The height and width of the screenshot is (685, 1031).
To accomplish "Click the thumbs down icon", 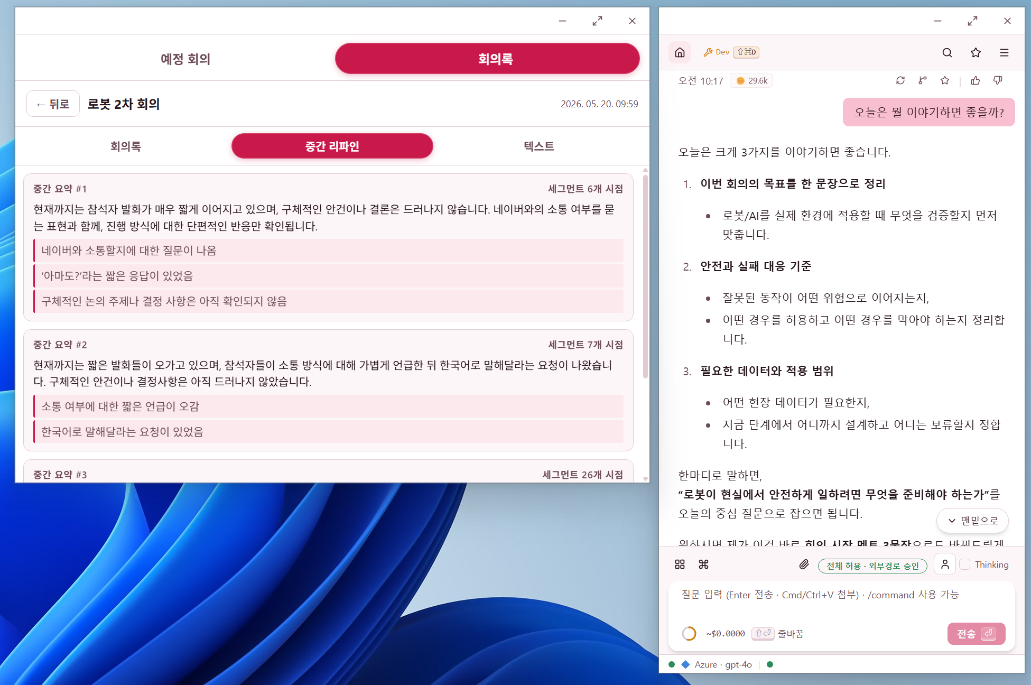I will point(998,80).
